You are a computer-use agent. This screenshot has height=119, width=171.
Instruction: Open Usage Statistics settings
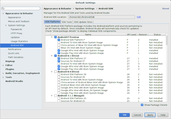pyautogui.click(x=19, y=41)
